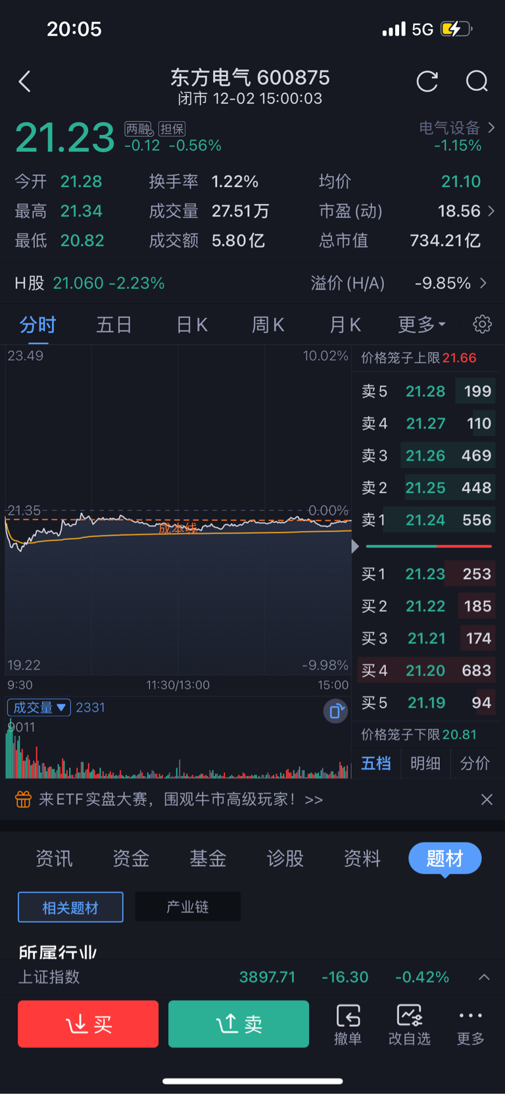Select the 卖2 21.25 order row
This screenshot has height=1094, width=505.
[x=426, y=488]
